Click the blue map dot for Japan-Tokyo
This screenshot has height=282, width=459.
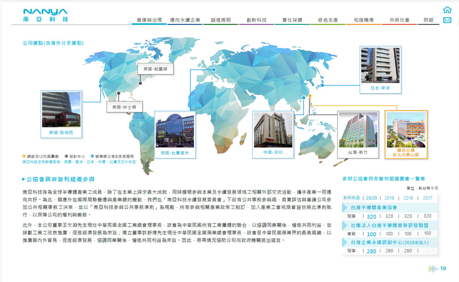click(x=322, y=85)
